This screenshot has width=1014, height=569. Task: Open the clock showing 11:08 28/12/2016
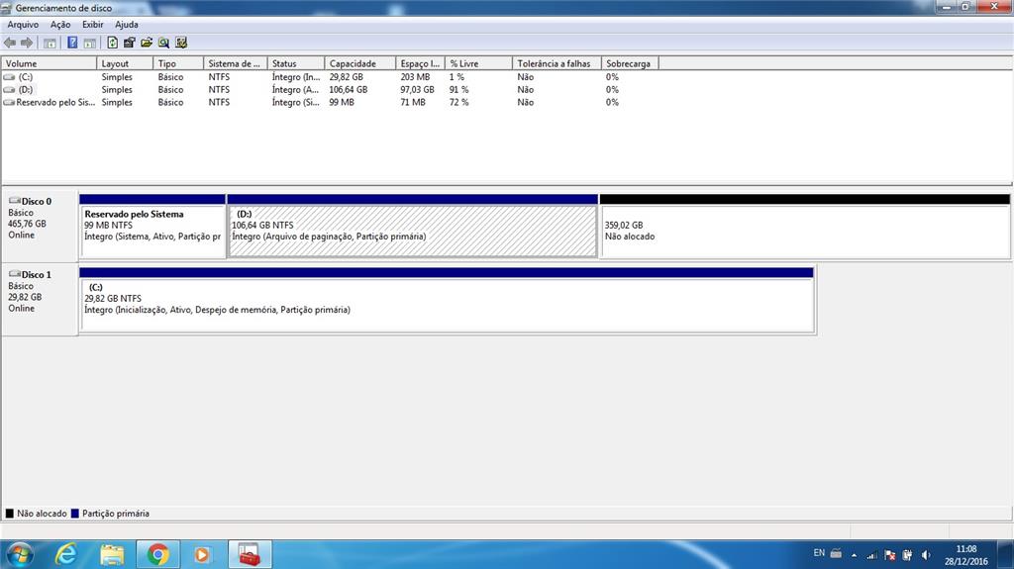tap(966, 555)
